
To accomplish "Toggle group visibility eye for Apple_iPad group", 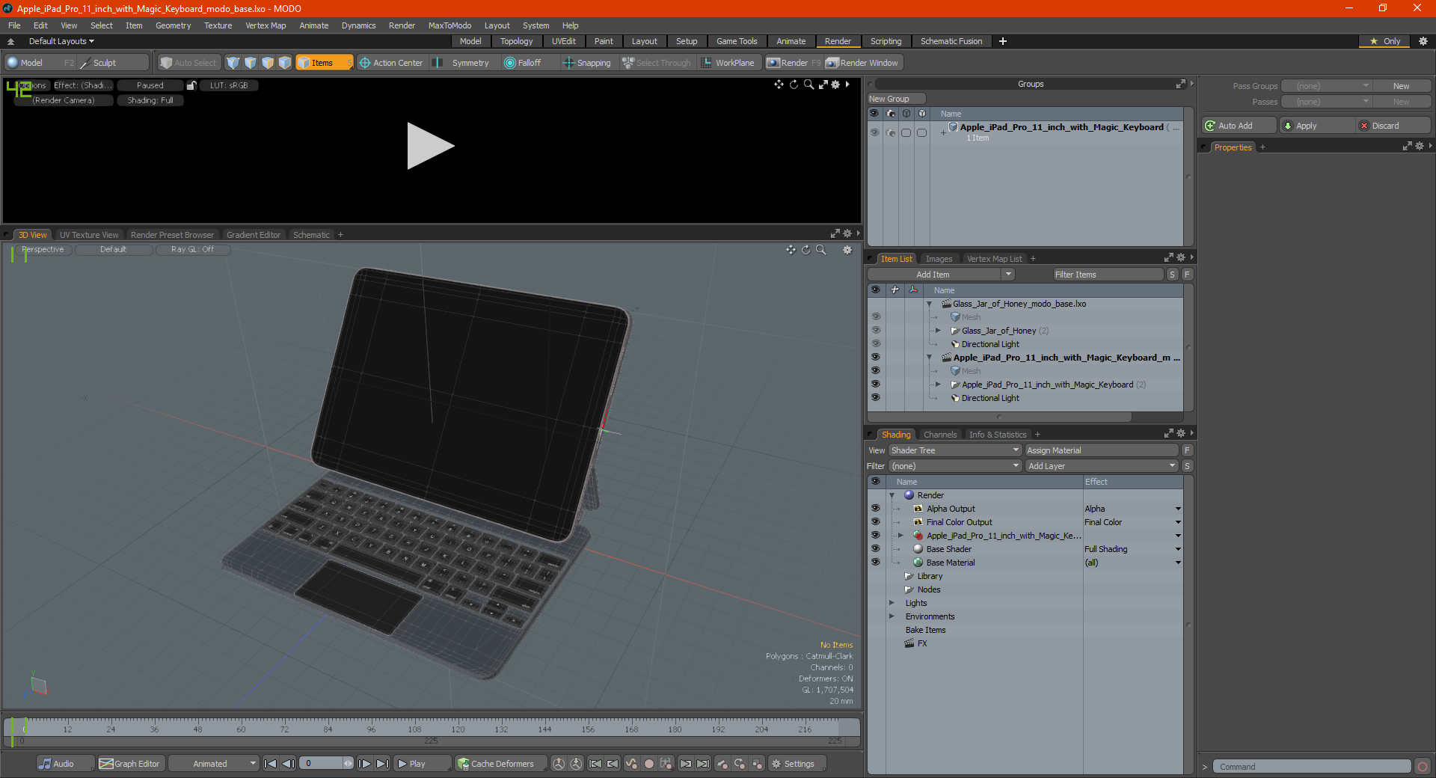I will [x=874, y=132].
